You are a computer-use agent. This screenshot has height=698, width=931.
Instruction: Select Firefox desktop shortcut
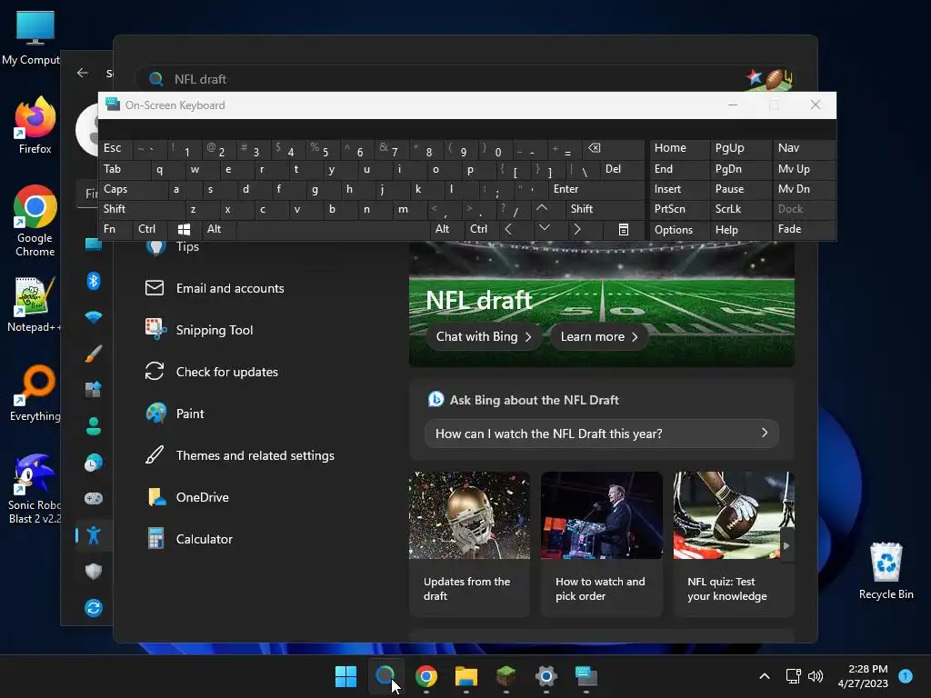coord(35,125)
